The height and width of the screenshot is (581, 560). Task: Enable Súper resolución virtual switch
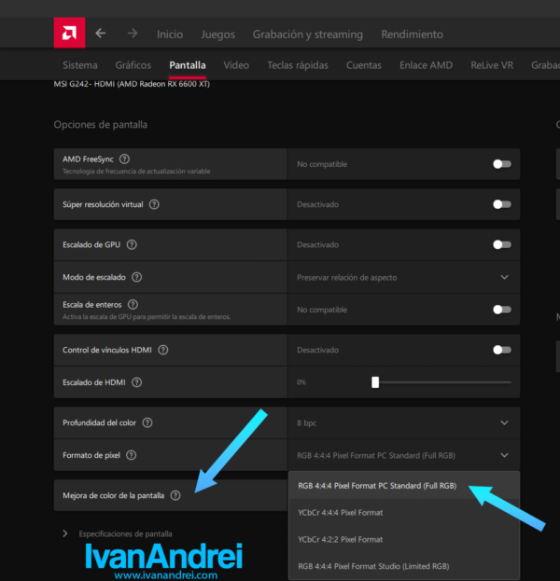tap(502, 204)
